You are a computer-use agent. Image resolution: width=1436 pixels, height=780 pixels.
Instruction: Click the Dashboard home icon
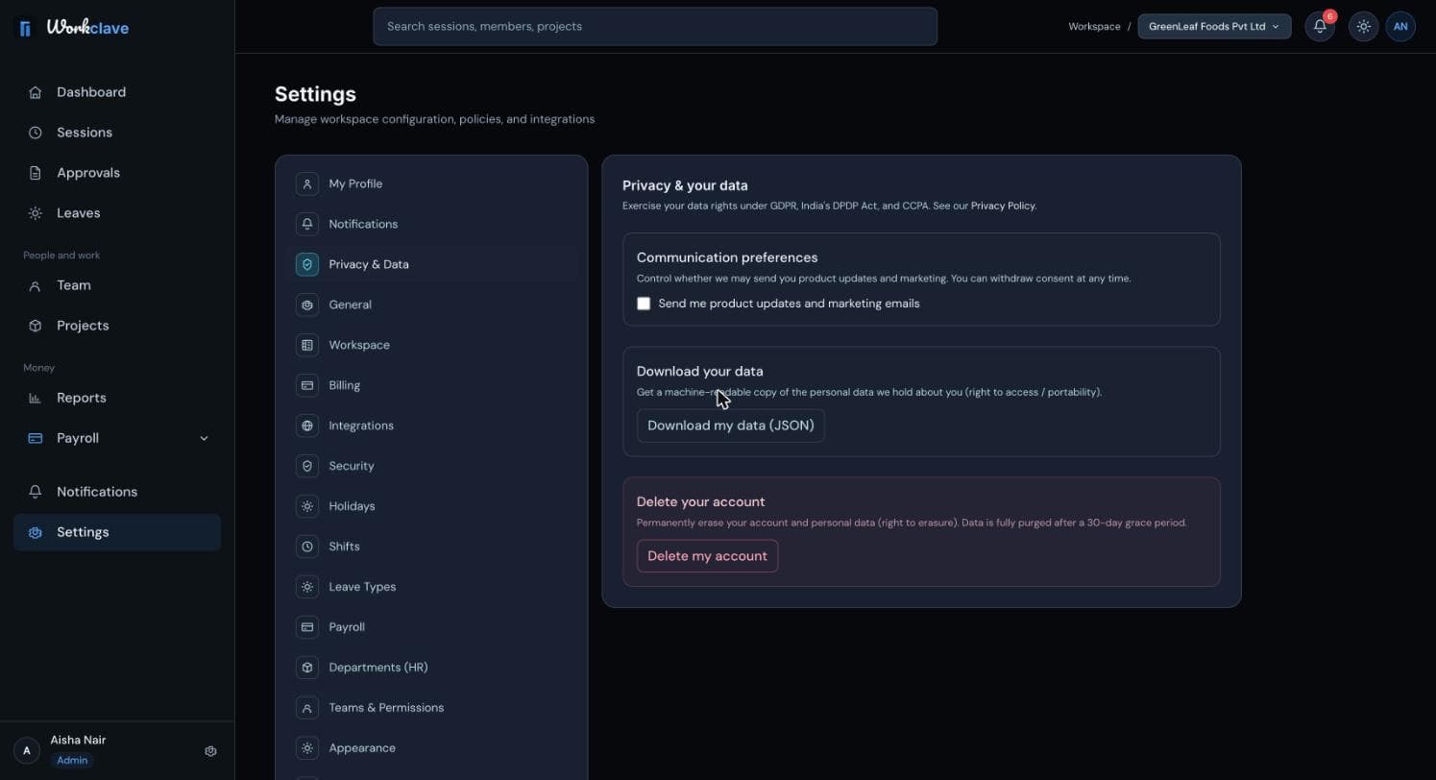pos(36,92)
